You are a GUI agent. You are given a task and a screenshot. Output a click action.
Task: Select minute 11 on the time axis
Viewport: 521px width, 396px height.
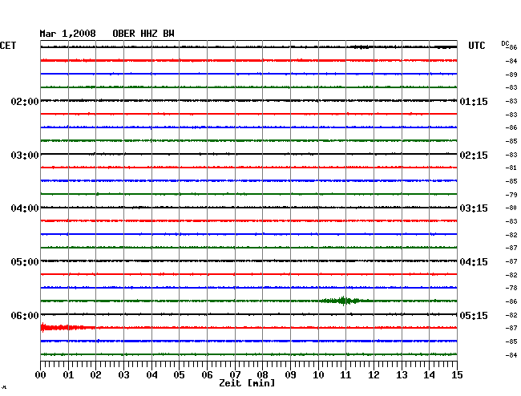[x=345, y=374]
